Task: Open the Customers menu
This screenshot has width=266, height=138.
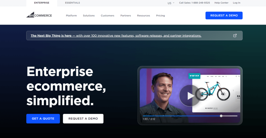Action: click(107, 16)
